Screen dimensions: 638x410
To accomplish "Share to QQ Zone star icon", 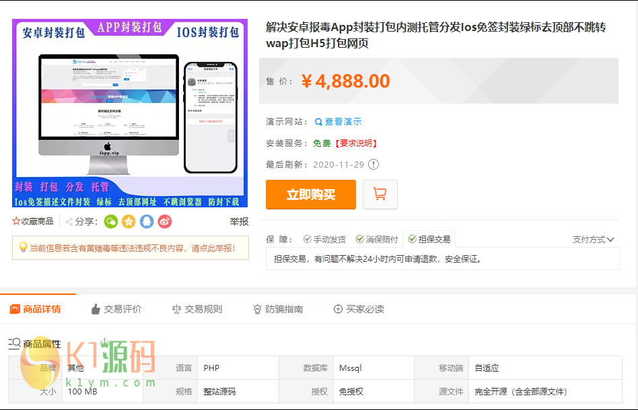I will pos(129,221).
